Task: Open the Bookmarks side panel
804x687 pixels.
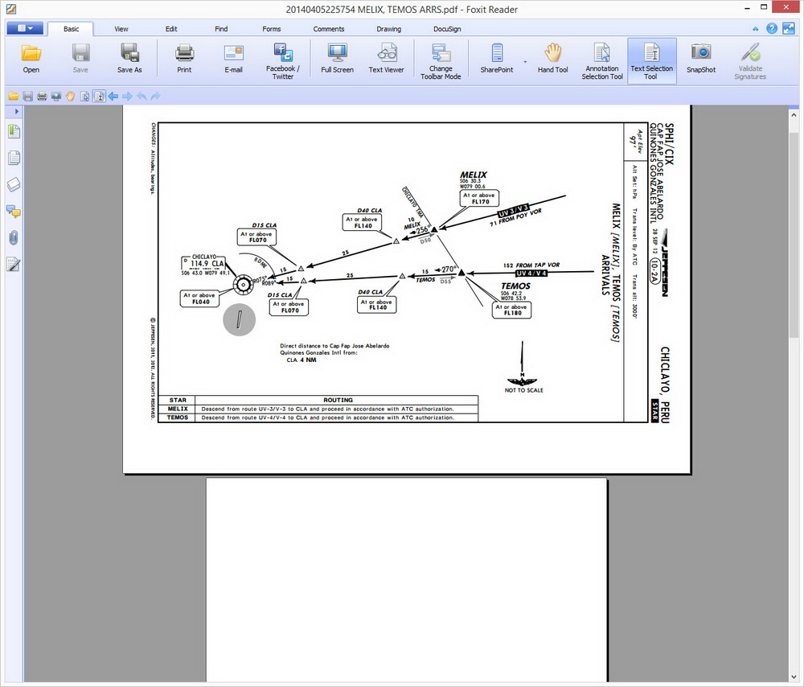Action: 14,132
